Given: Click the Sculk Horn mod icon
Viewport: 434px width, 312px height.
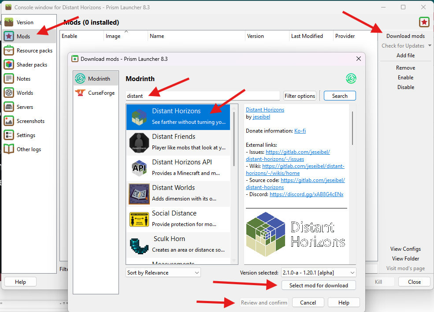Looking at the screenshot, I should point(139,245).
